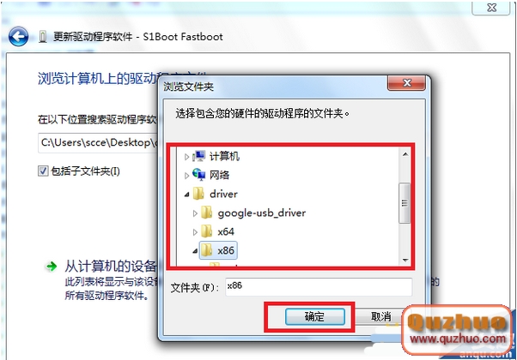Click the 文件夹 text field containing x86
The image size is (517, 360).
click(319, 286)
